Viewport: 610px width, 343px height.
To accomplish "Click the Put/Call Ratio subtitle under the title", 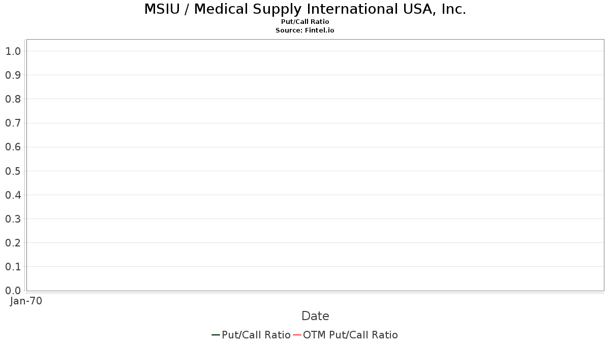I will pyautogui.click(x=305, y=22).
